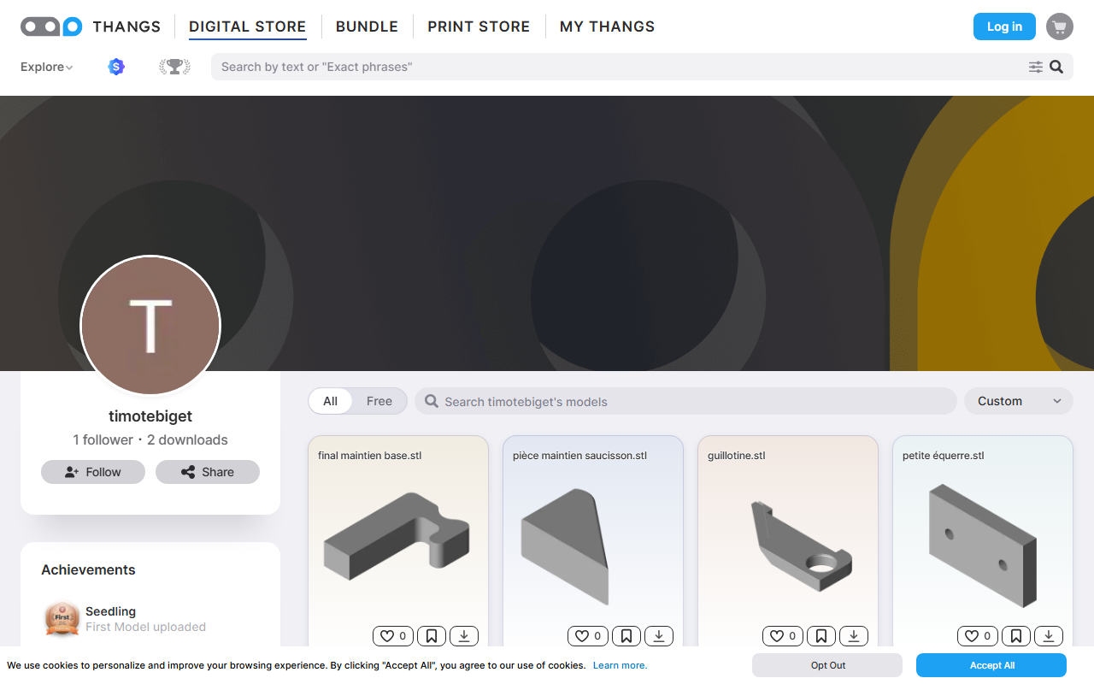This screenshot has height=684, width=1094.
Task: Bookmark petite équerre.stl model
Action: [x=1016, y=636]
